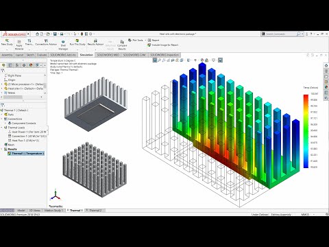Viewport: 329px width, 247px height.
Task: Switch to the Model bottom tab
Action: (x=21, y=211)
